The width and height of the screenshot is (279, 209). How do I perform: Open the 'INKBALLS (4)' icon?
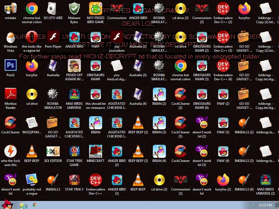(244, 180)
